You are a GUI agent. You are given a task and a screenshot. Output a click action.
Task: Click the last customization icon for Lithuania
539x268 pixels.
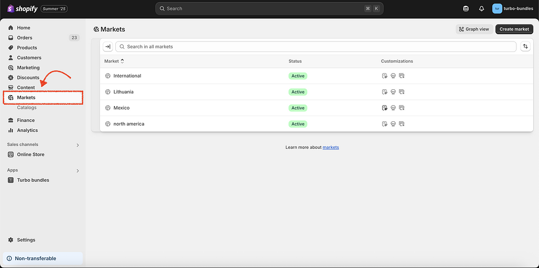coord(402,92)
